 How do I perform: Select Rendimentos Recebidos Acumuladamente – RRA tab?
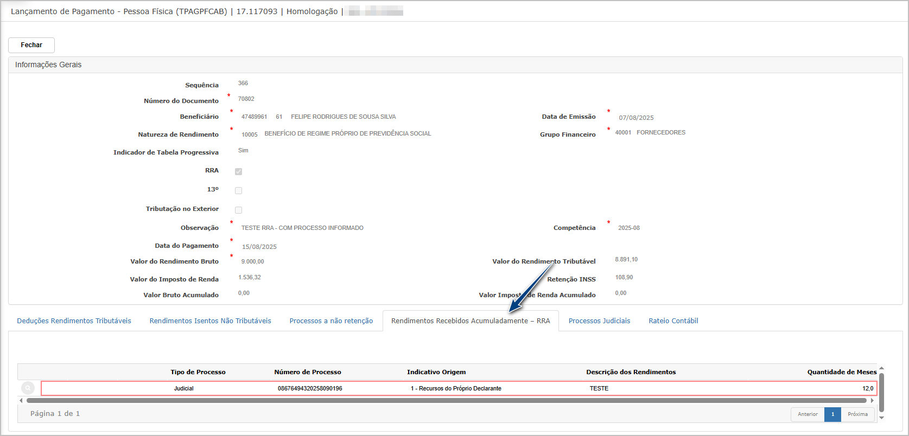click(x=471, y=321)
